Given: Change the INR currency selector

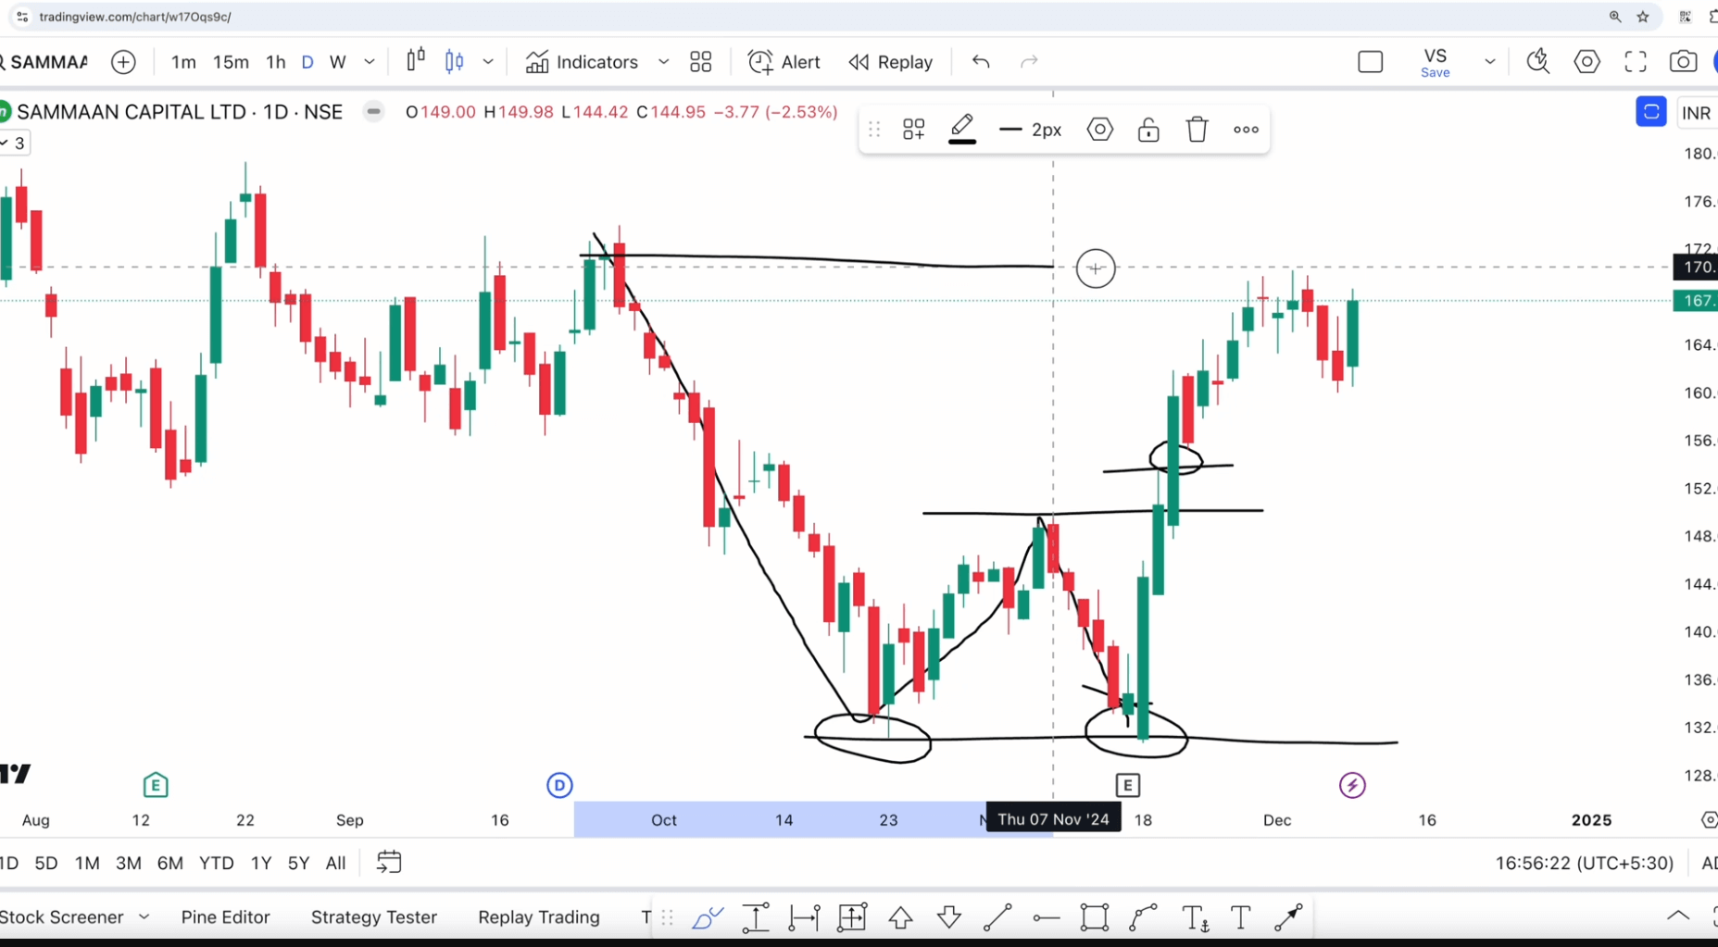Looking at the screenshot, I should pos(1697,113).
